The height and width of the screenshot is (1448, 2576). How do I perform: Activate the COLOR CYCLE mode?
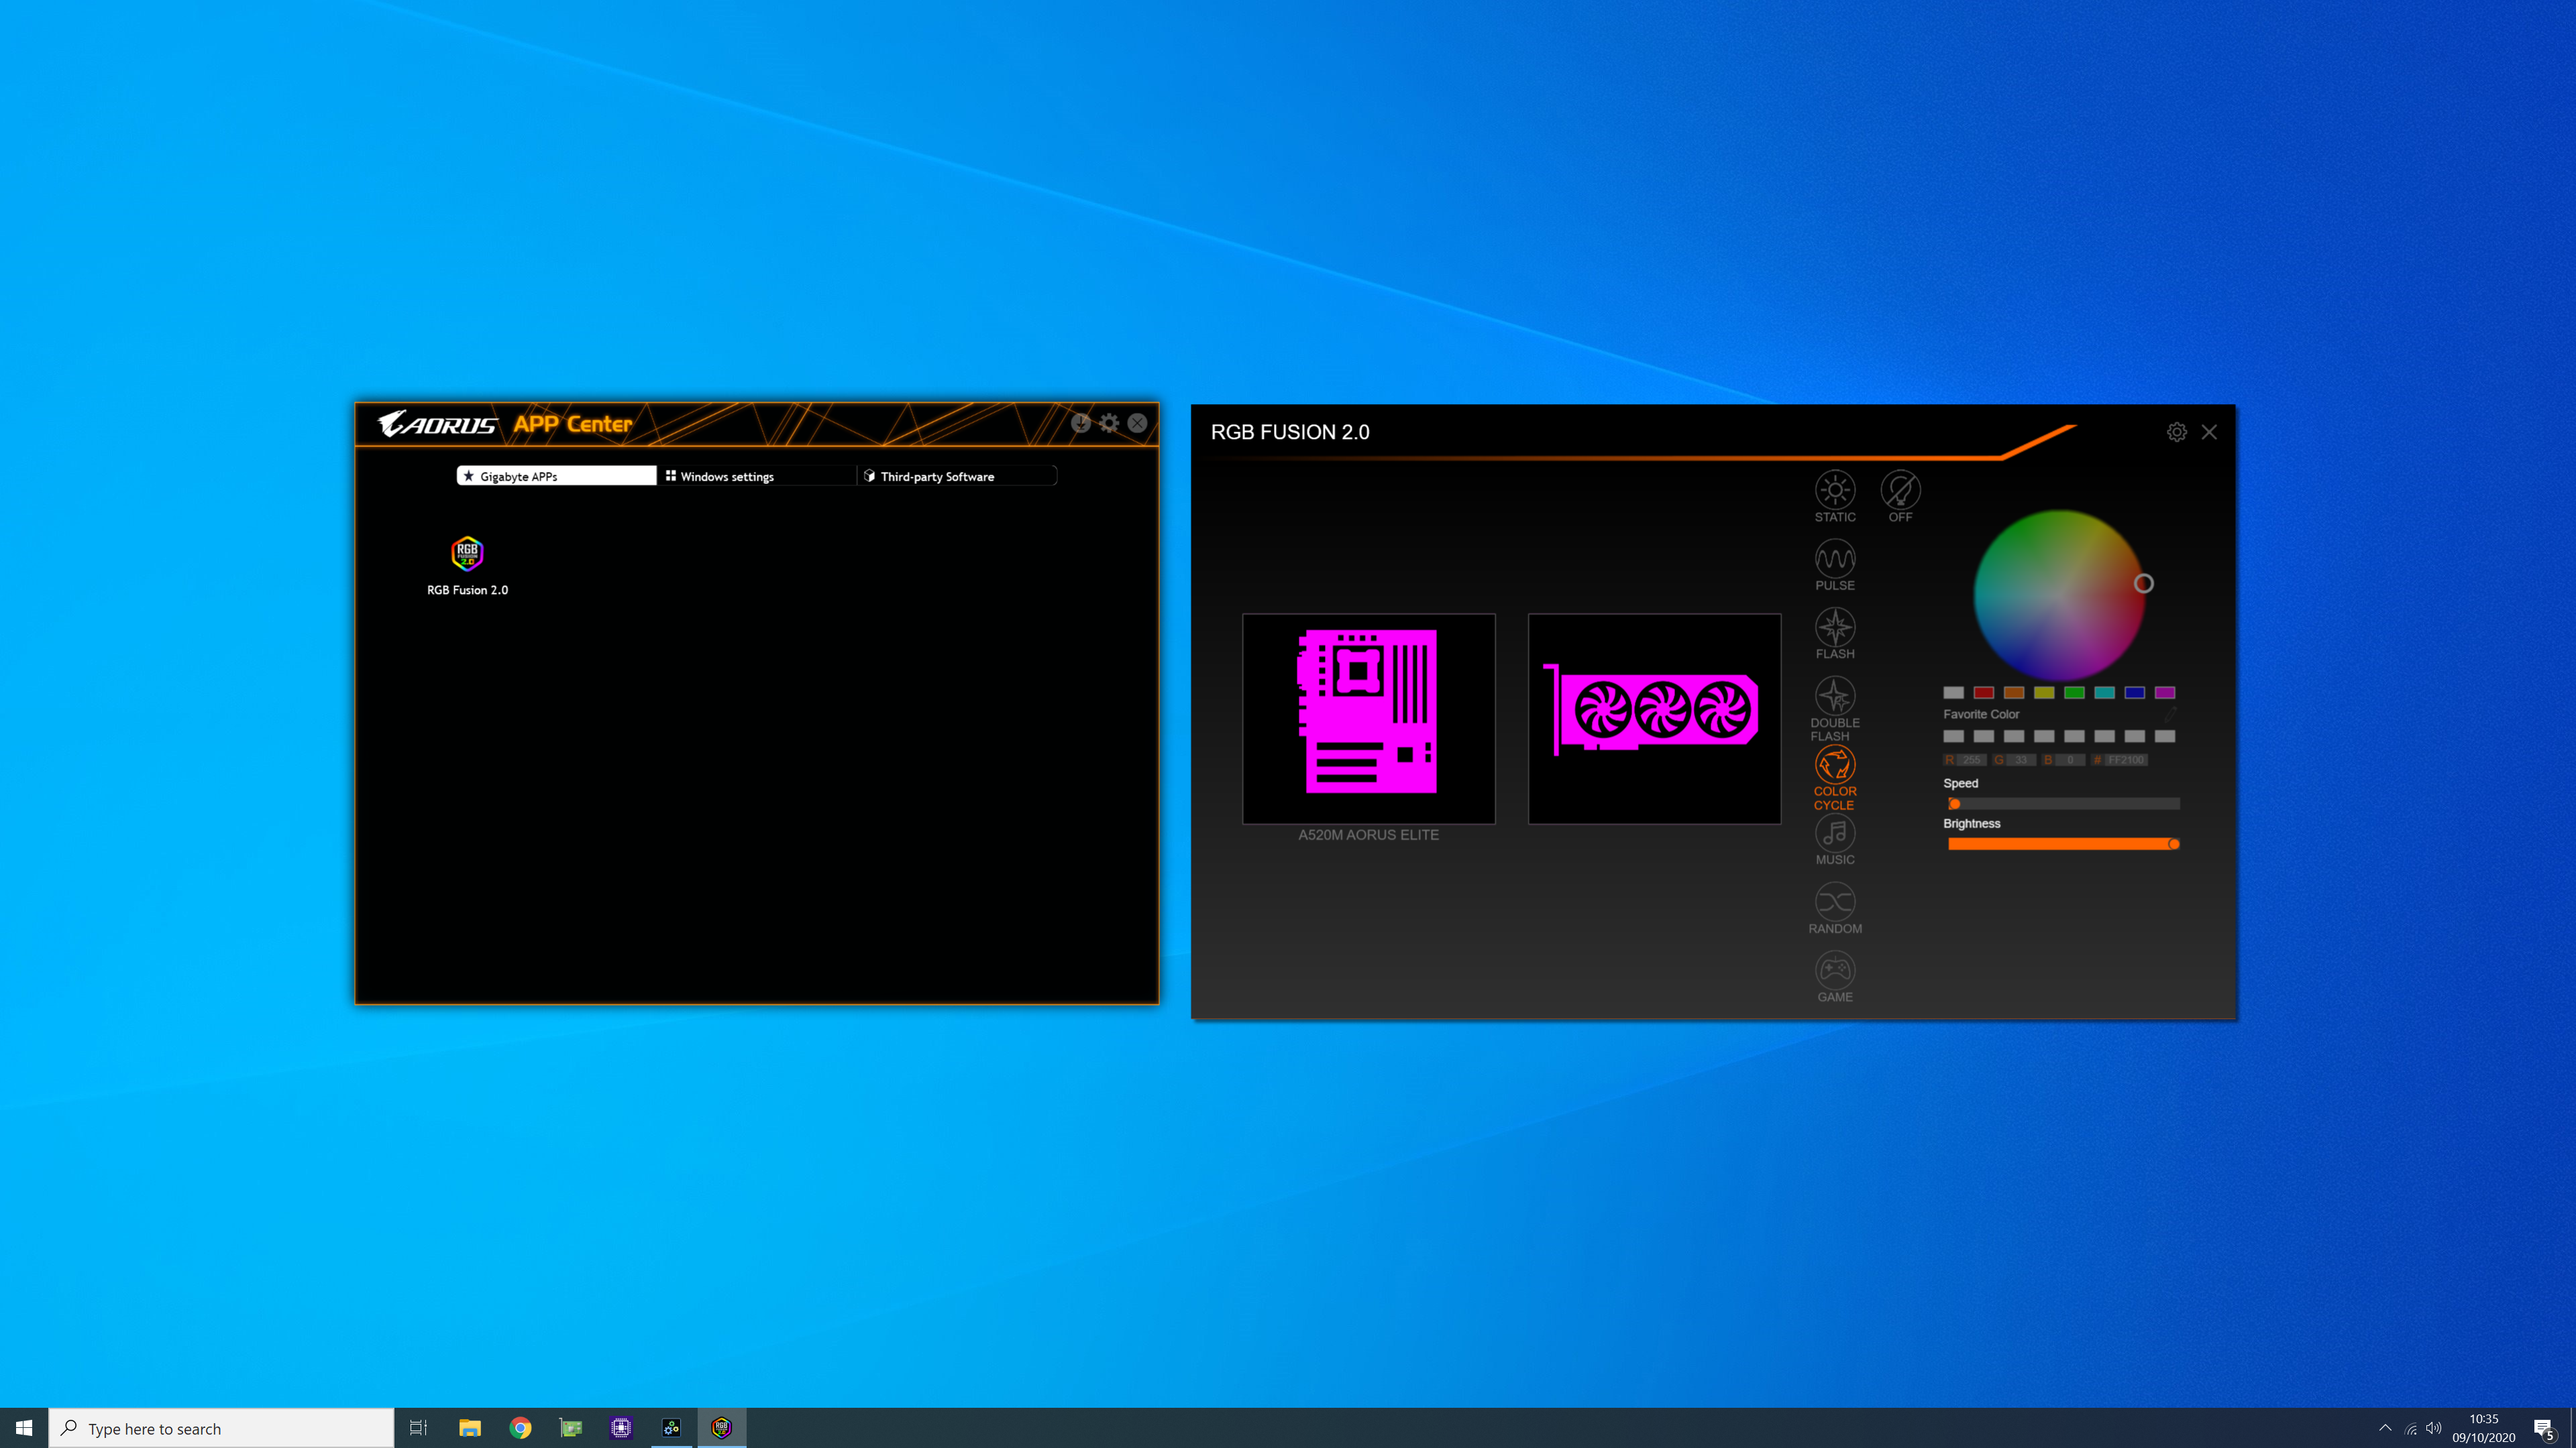[1835, 778]
